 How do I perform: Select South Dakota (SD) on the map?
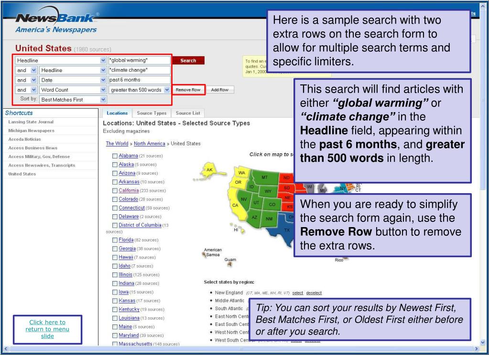coord(287,188)
